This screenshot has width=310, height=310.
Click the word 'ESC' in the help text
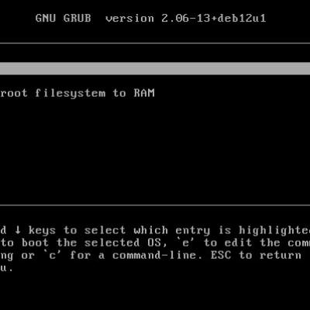click(221, 256)
